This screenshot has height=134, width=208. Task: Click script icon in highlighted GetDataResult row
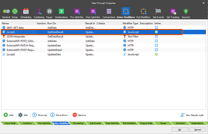(4, 32)
